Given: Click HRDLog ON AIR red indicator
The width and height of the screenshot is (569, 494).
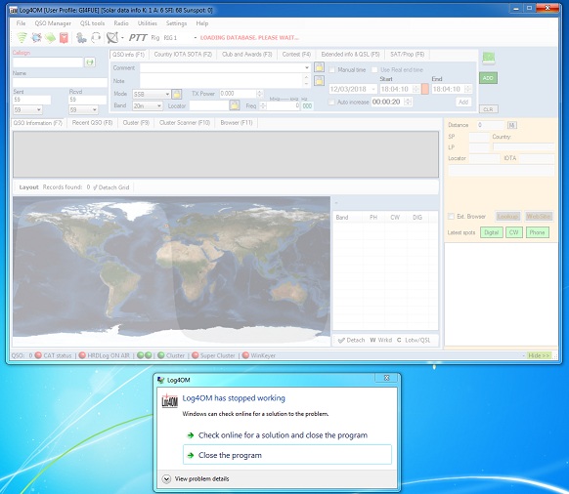Looking at the screenshot, I should tap(82, 355).
